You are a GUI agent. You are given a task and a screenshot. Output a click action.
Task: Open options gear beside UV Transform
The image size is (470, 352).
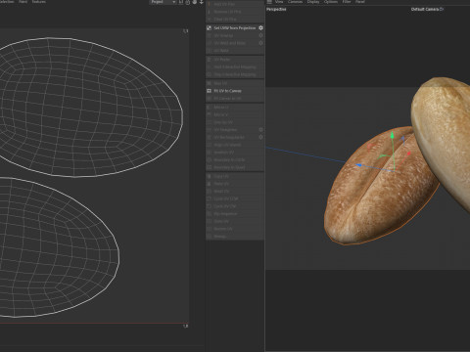[260, 130]
